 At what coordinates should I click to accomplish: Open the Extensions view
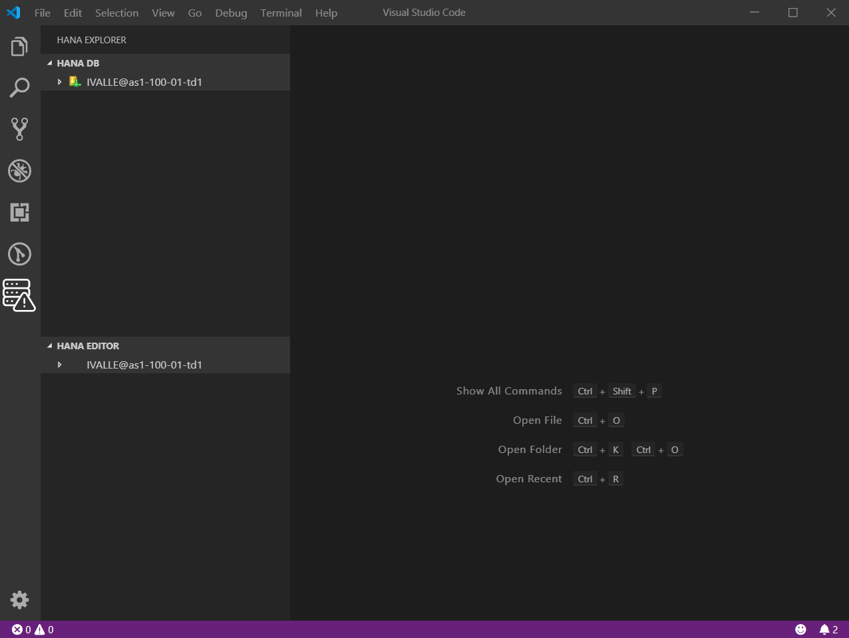pos(20,212)
